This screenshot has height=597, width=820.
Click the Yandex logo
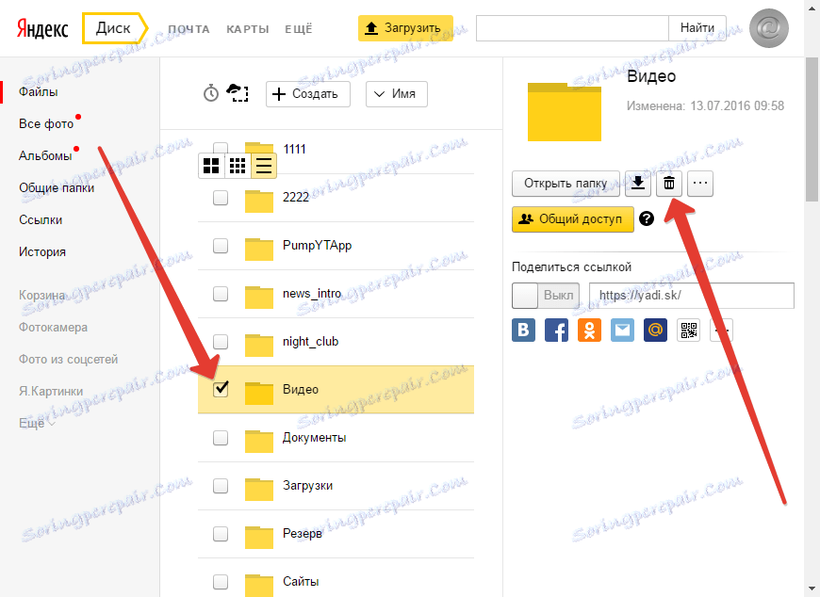pos(42,28)
